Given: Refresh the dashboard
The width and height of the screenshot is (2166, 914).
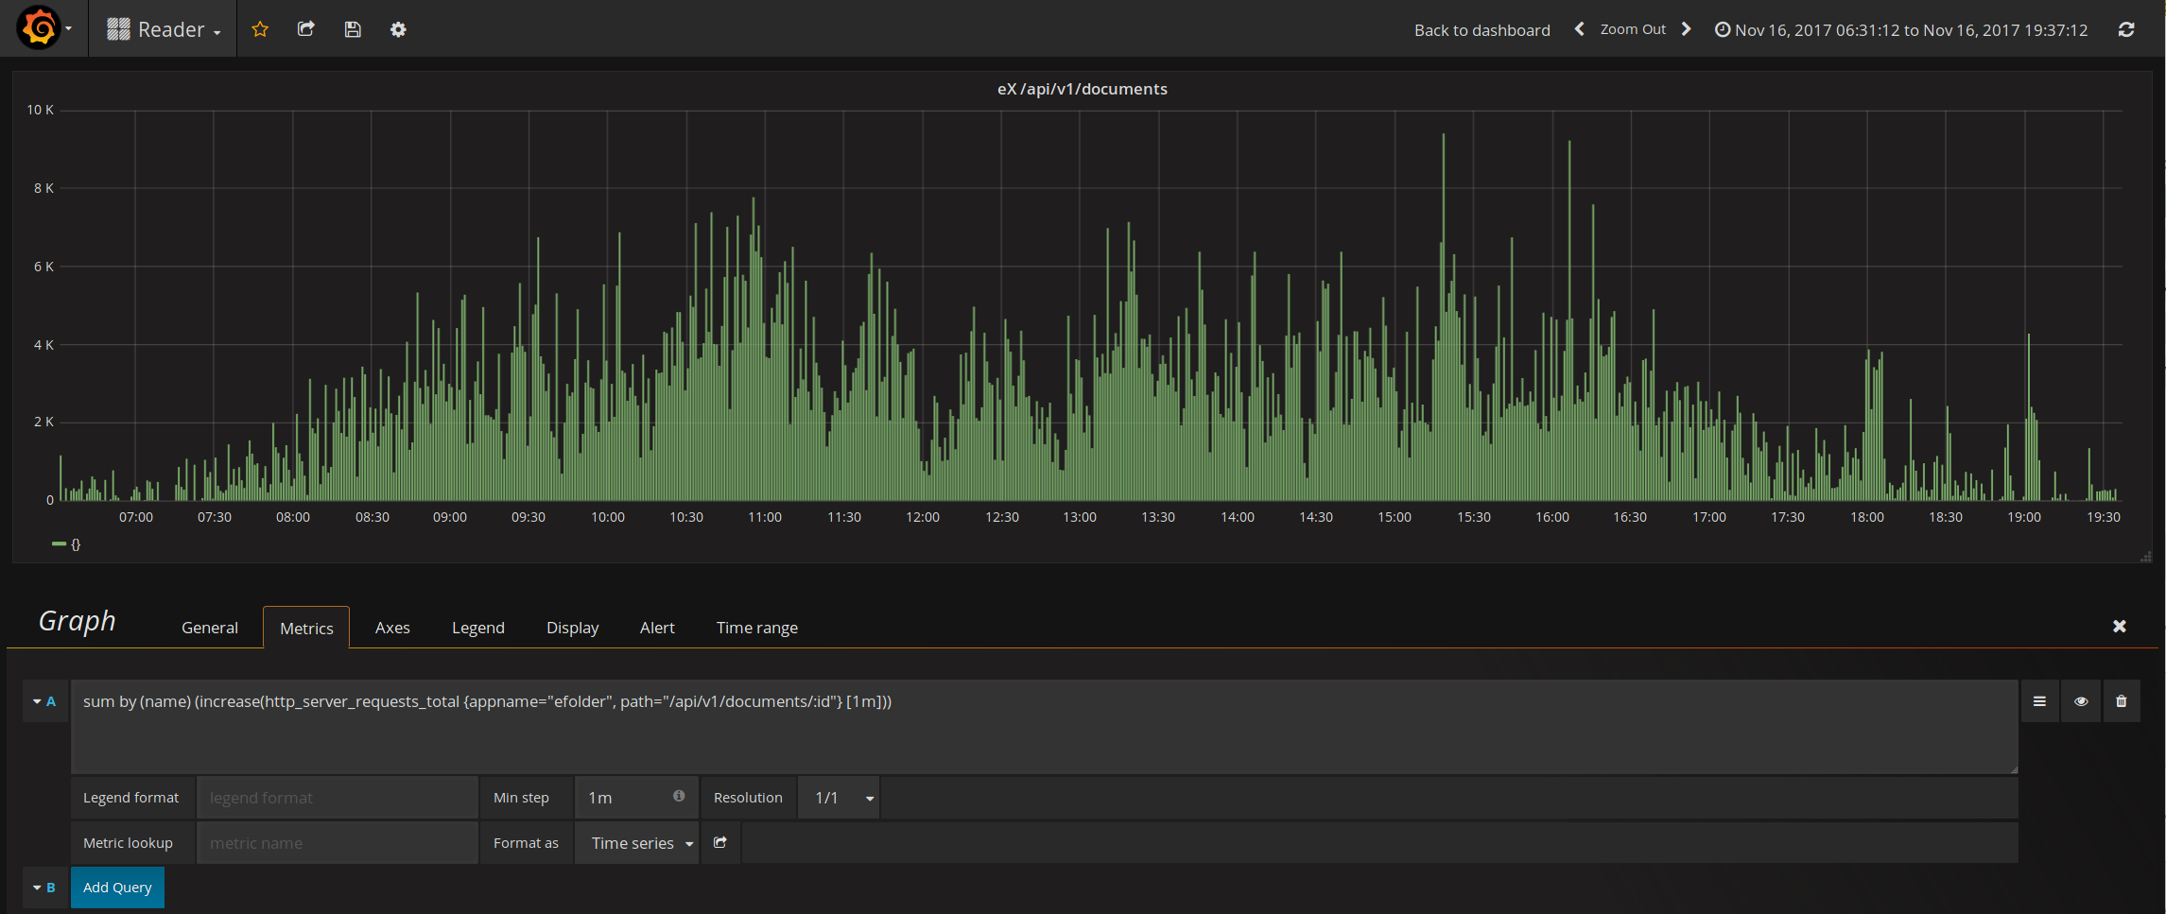Looking at the screenshot, I should [x=2126, y=29].
